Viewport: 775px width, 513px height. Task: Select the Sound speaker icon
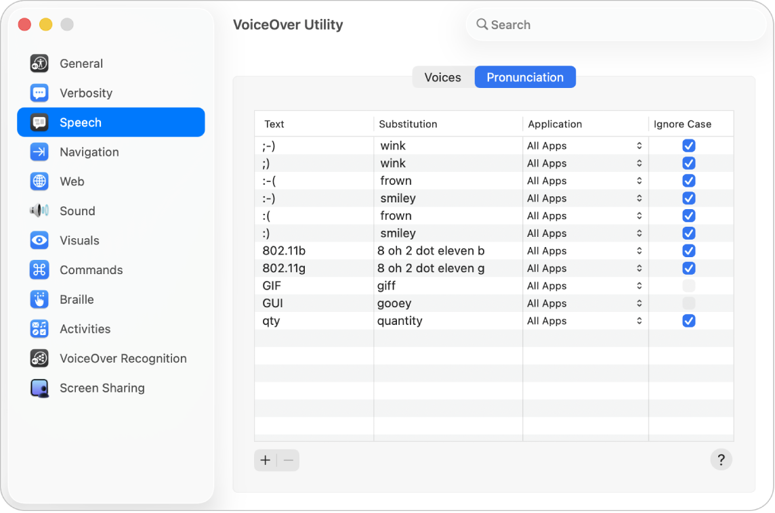39,210
